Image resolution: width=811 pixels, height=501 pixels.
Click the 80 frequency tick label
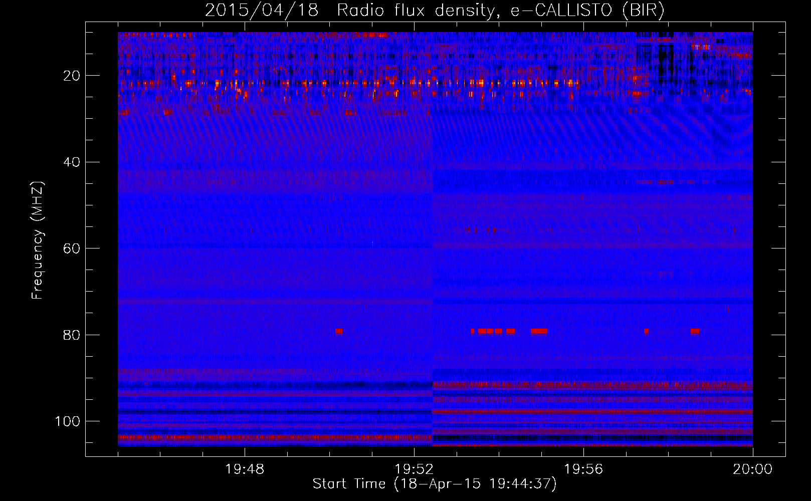72,335
